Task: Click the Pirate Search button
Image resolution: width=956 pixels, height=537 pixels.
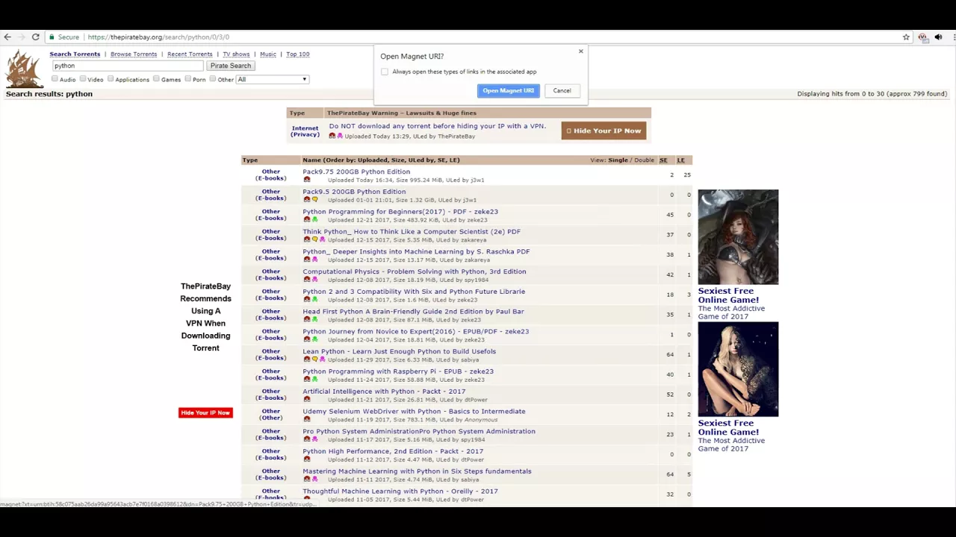Action: (231, 66)
